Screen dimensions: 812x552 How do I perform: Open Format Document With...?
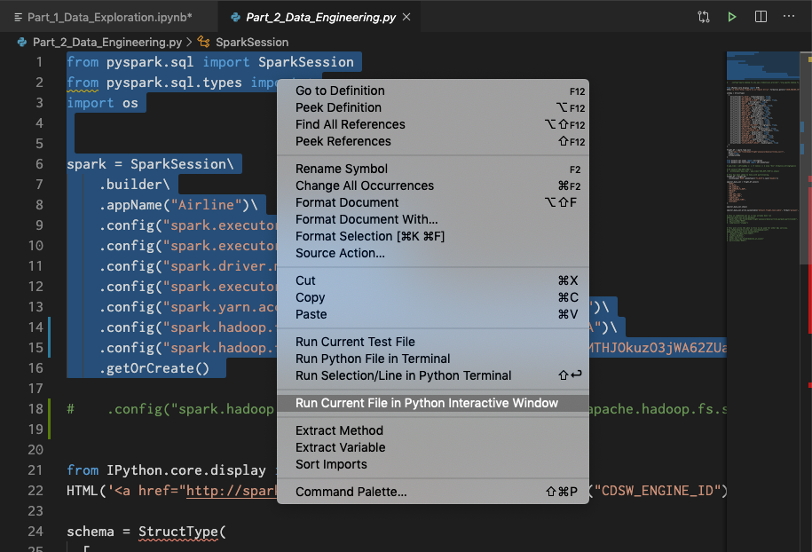pos(433,219)
